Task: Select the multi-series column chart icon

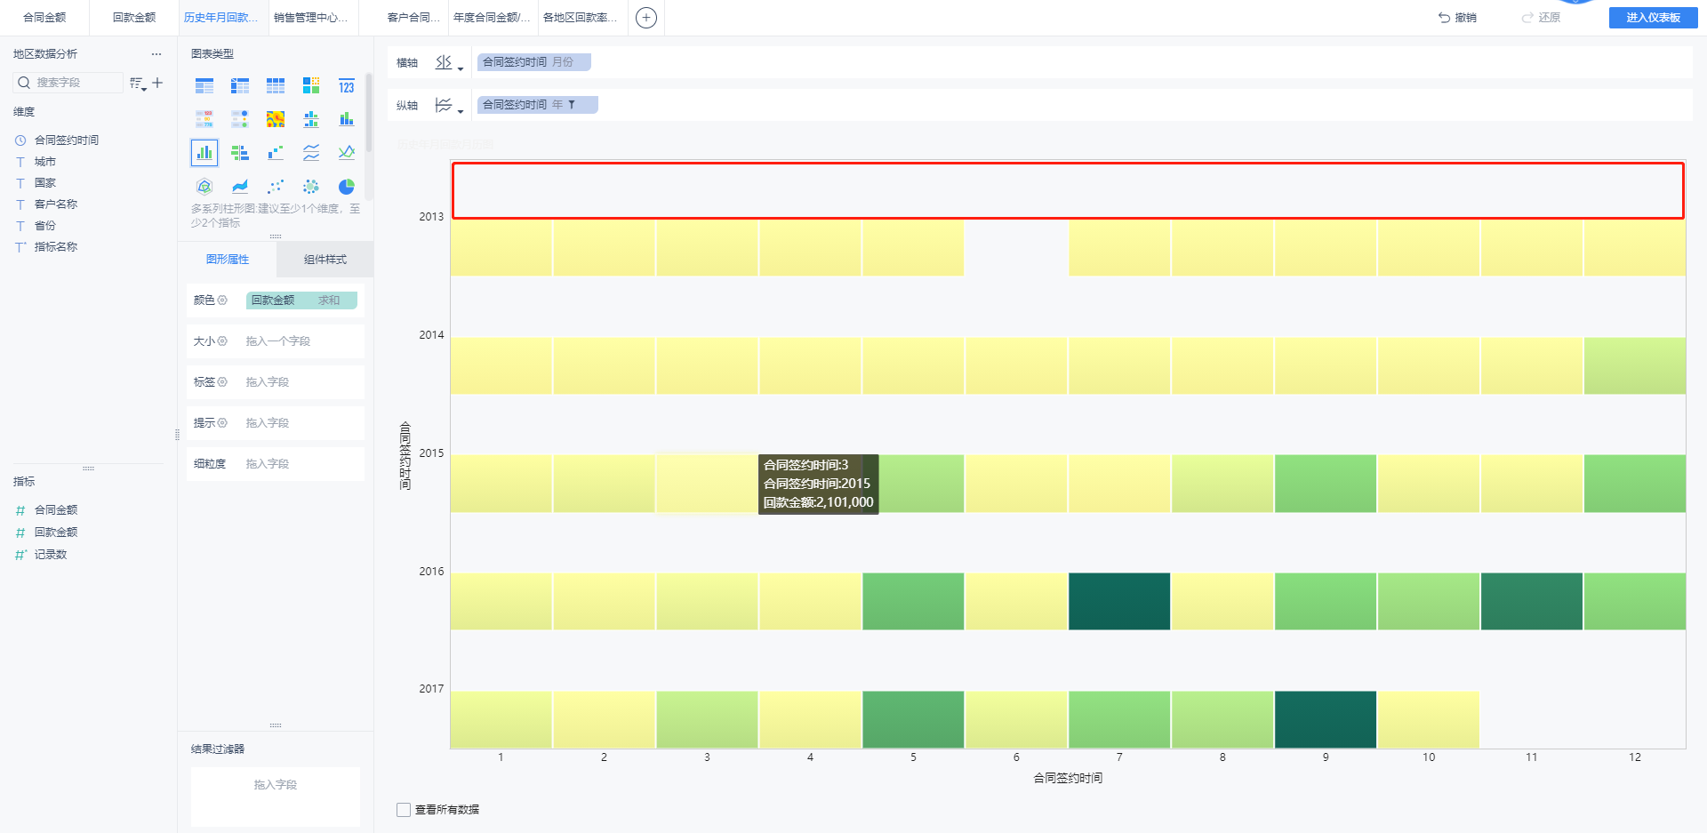Action: pos(204,153)
